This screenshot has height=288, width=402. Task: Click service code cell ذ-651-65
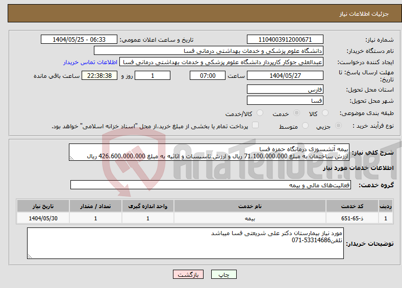[x=353, y=218]
